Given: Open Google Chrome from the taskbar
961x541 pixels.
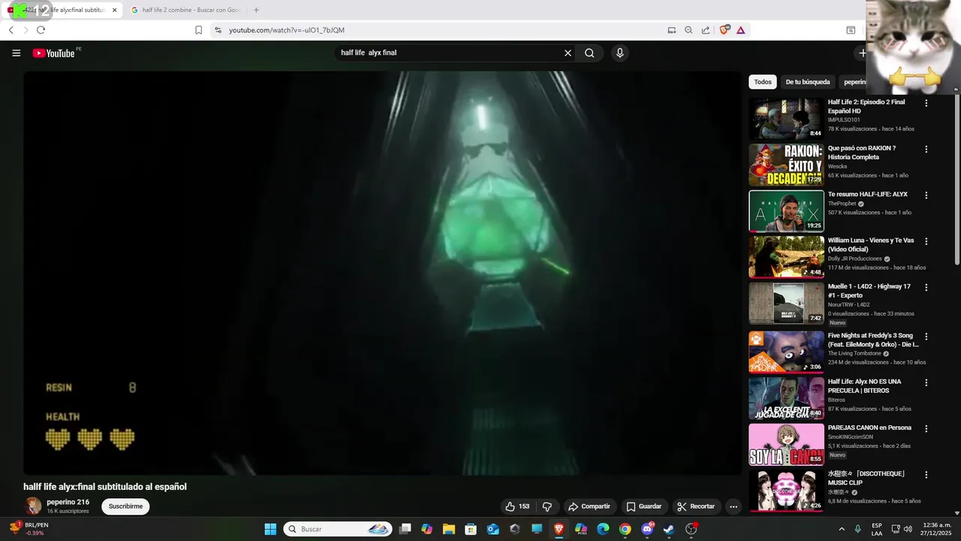Looking at the screenshot, I should (625, 529).
